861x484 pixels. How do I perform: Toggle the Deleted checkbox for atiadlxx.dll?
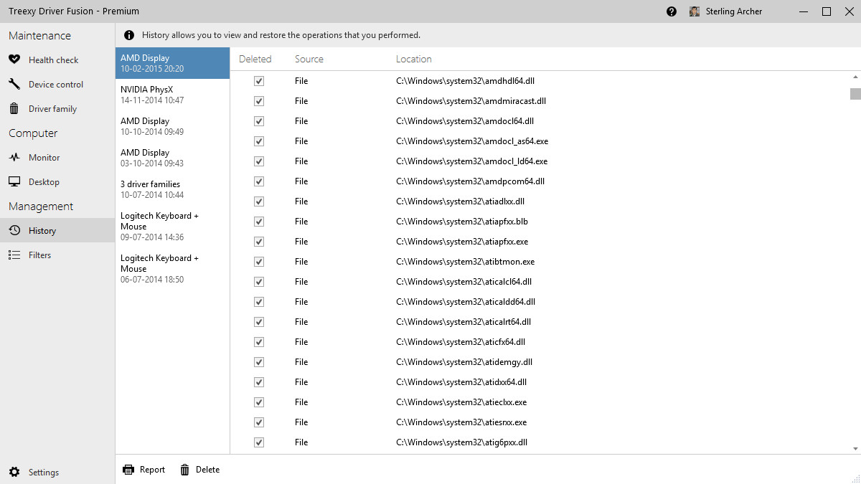[259, 201]
